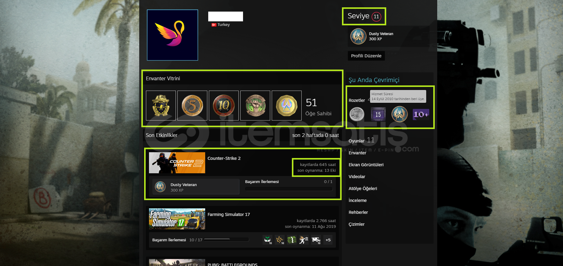Click the level 11 circle beside Seviye

click(x=376, y=16)
